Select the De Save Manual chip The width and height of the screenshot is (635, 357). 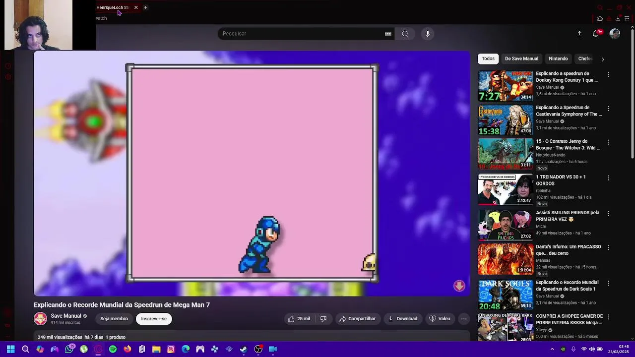[x=521, y=59]
